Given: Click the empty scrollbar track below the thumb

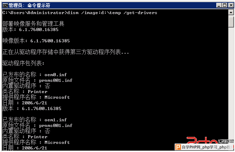Looking at the screenshot, I should click(231, 83).
